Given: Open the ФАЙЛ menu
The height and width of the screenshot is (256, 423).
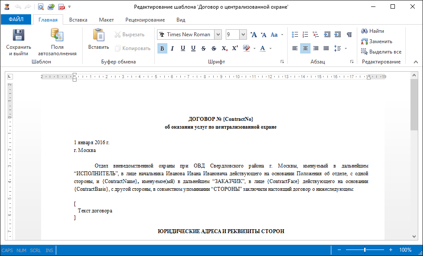Looking at the screenshot, I should tap(16, 19).
